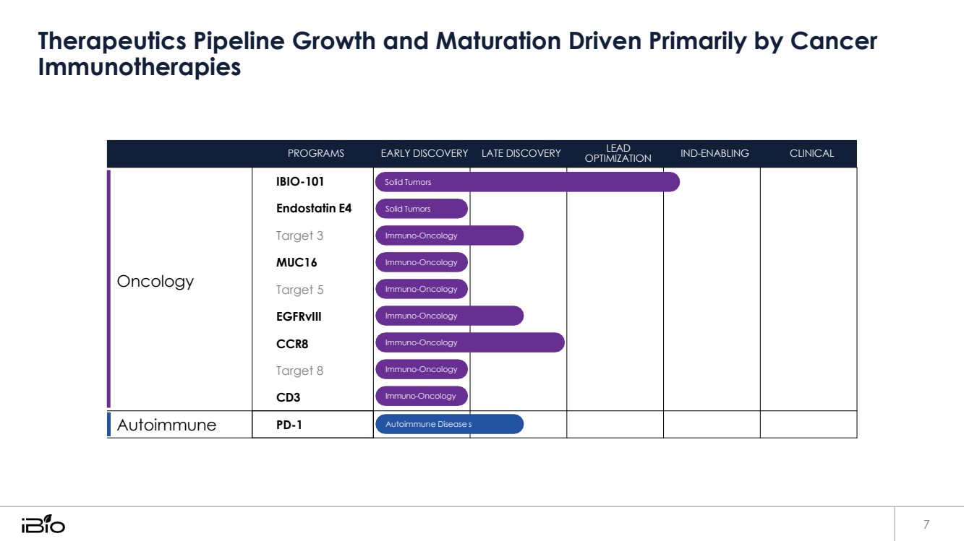Select the PROGRAMS column header
Screen dimensions: 964x541
316,153
